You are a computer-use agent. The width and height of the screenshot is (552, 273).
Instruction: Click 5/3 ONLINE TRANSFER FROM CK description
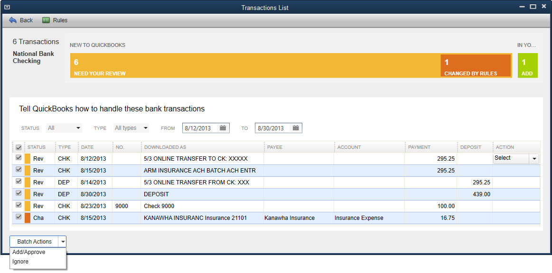tap(203, 182)
